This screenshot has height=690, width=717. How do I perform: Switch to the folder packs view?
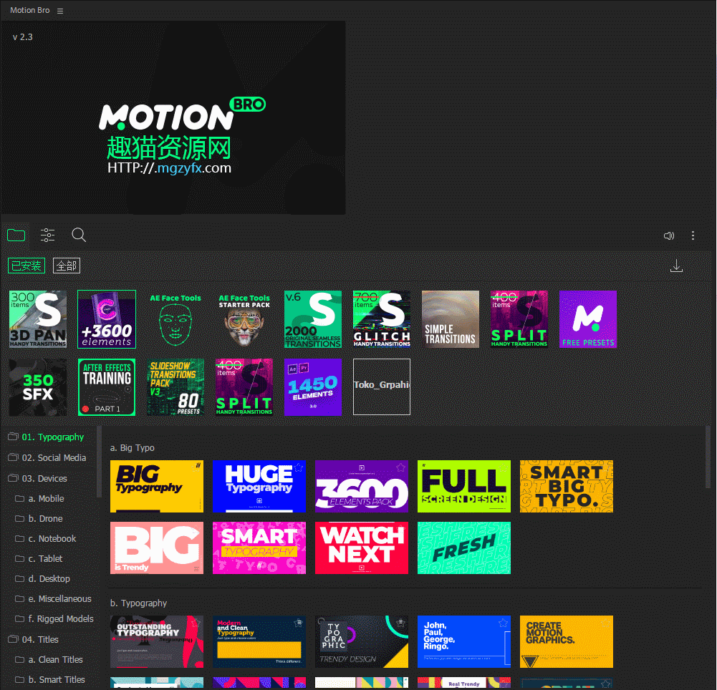click(x=16, y=235)
